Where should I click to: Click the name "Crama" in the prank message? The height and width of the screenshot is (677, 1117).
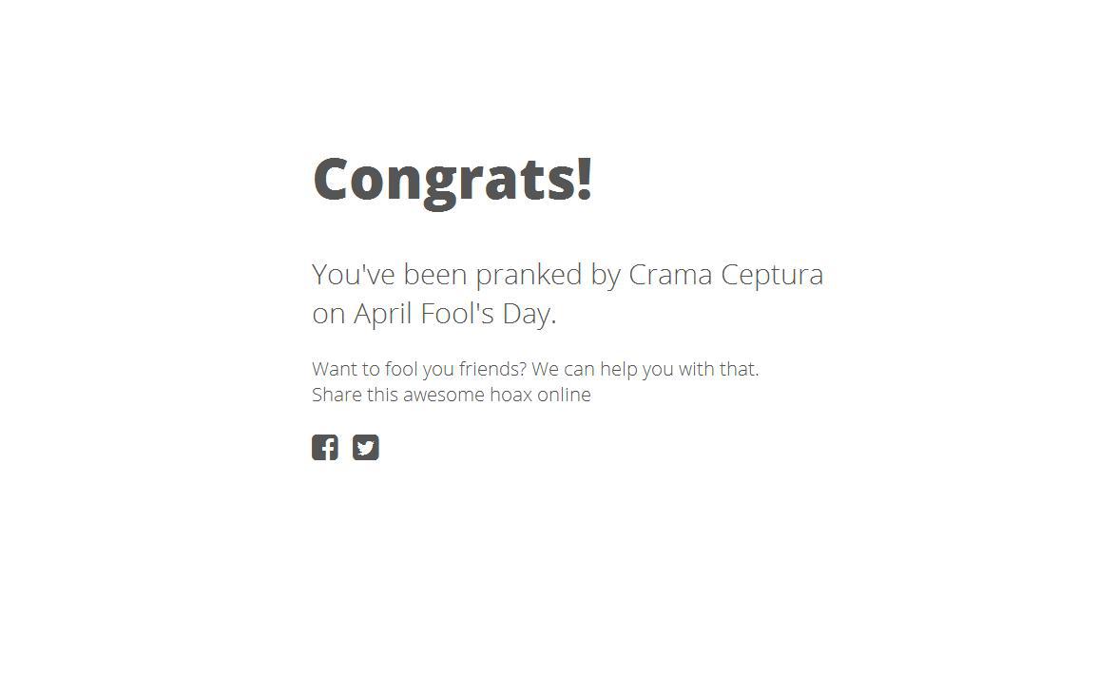coord(670,275)
